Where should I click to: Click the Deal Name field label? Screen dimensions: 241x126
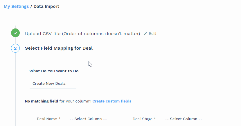47,119
